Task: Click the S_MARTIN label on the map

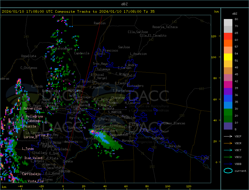Action: 115,112
